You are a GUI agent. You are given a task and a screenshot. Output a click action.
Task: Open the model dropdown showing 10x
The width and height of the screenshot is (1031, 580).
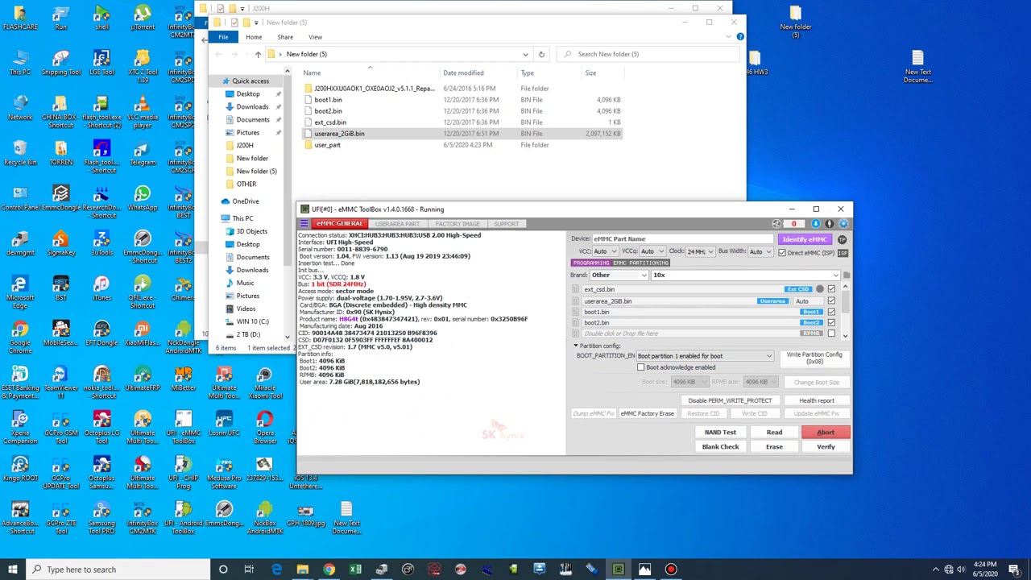click(745, 275)
